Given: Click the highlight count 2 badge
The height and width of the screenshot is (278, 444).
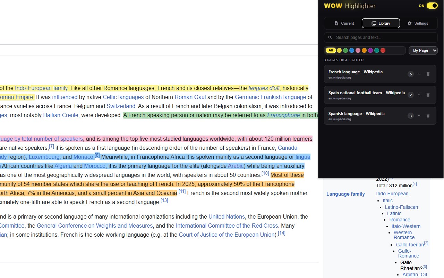Looking at the screenshot, I should tap(411, 95).
